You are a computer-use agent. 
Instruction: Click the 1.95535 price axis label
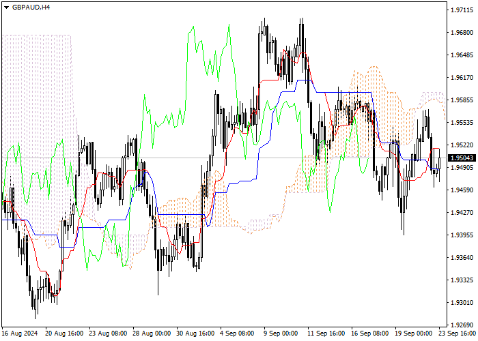[462, 123]
